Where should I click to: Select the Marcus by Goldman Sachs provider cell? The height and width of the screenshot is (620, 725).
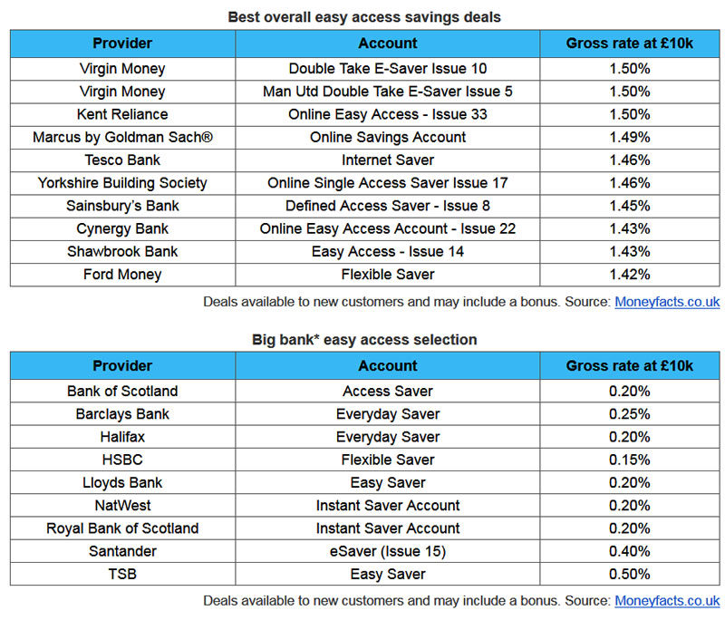[x=122, y=137]
